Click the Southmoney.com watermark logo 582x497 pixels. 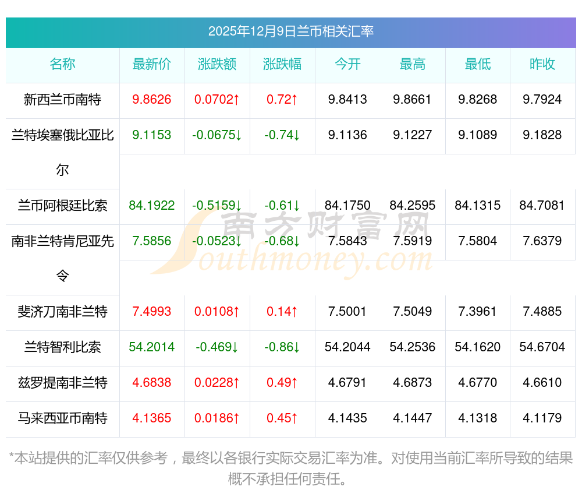pyautogui.click(x=291, y=245)
